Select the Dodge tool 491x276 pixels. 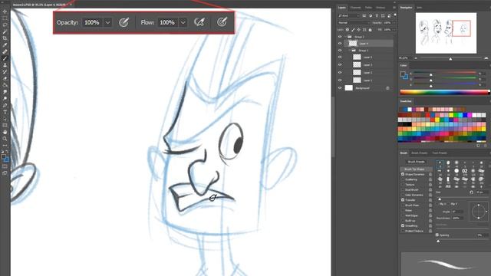pyautogui.click(x=5, y=99)
